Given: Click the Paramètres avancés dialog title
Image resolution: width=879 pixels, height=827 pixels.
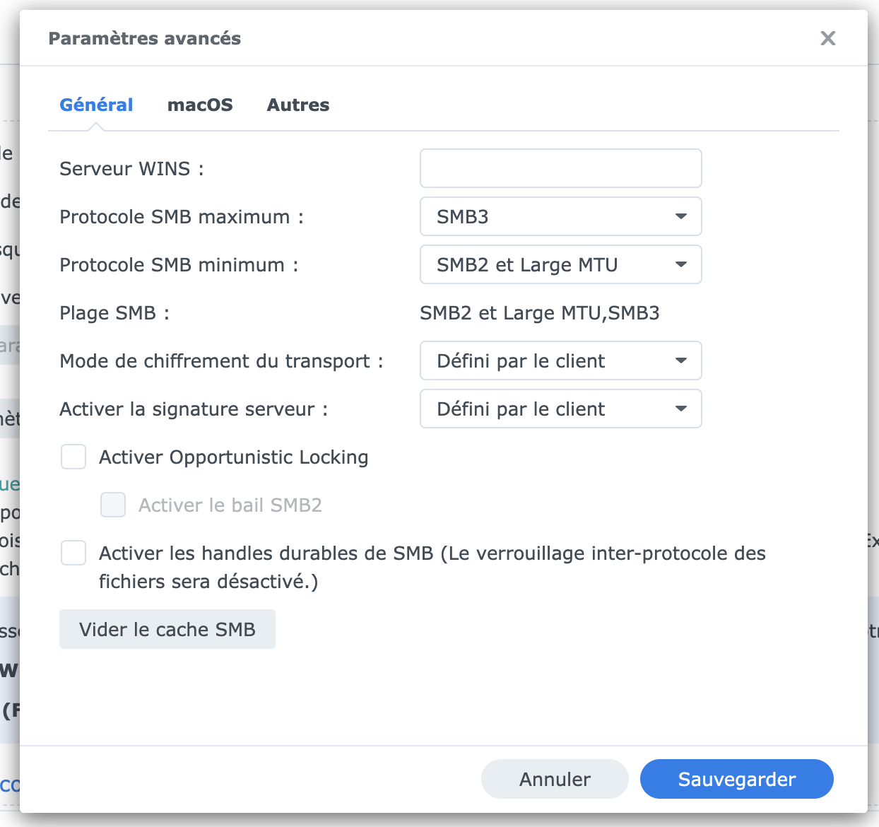Looking at the screenshot, I should pyautogui.click(x=144, y=38).
